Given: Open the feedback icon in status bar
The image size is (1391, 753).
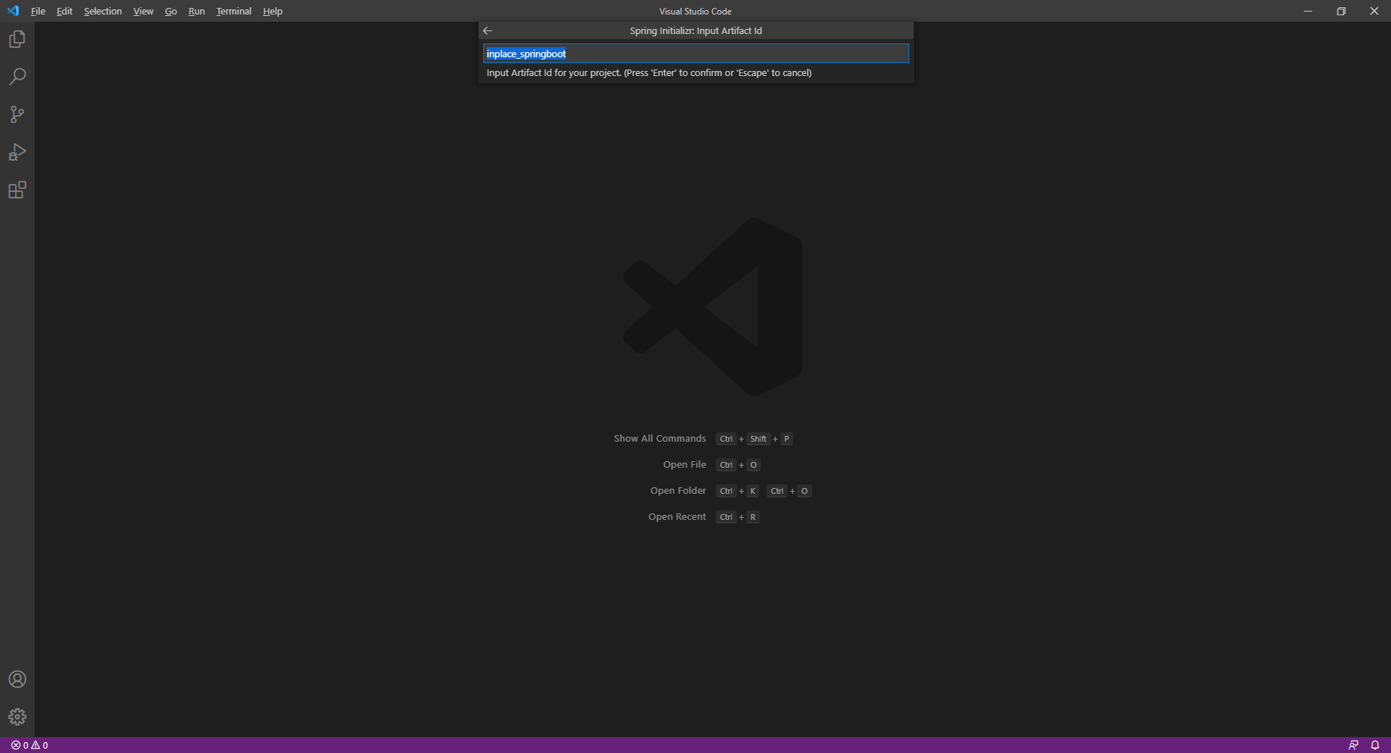Looking at the screenshot, I should pos(1353,745).
